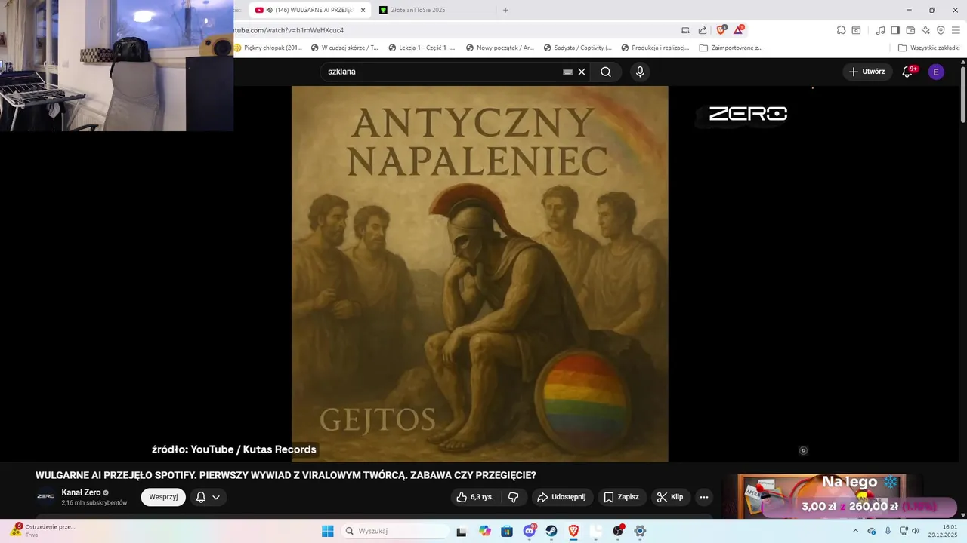
Task: Open bookmark Piękny chłopak (201...
Action: 268,48
